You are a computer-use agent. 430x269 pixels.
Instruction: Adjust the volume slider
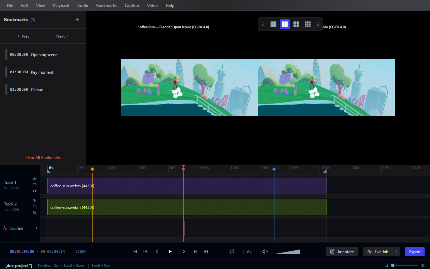coord(287,252)
